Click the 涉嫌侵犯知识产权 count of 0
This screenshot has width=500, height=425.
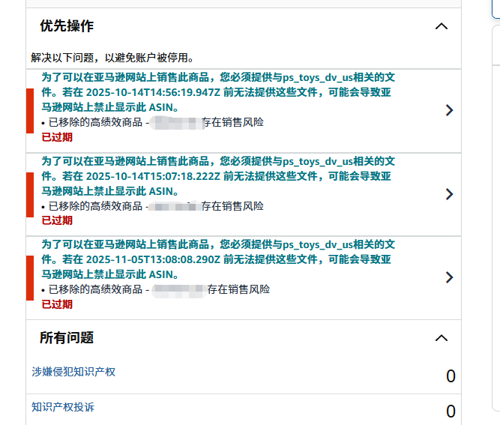click(451, 376)
